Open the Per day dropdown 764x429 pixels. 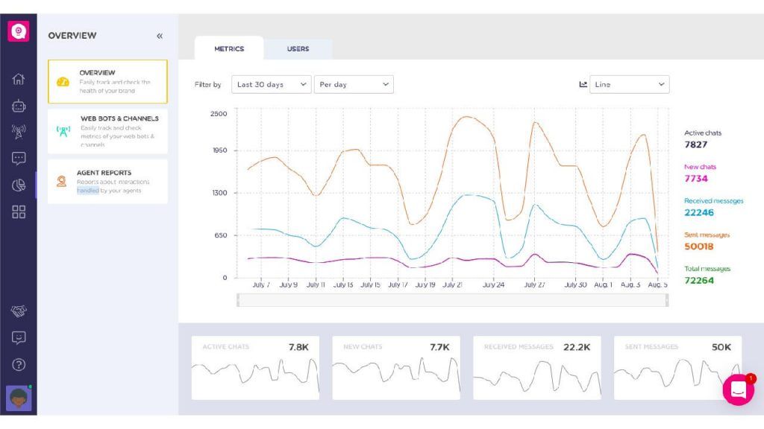pos(354,85)
